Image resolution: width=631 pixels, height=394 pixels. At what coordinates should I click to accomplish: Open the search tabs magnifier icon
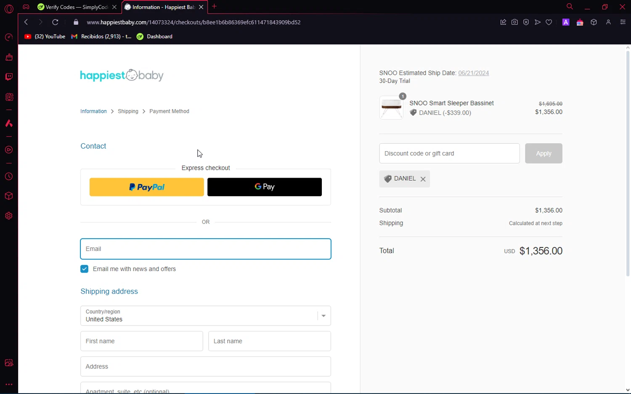coord(570,7)
